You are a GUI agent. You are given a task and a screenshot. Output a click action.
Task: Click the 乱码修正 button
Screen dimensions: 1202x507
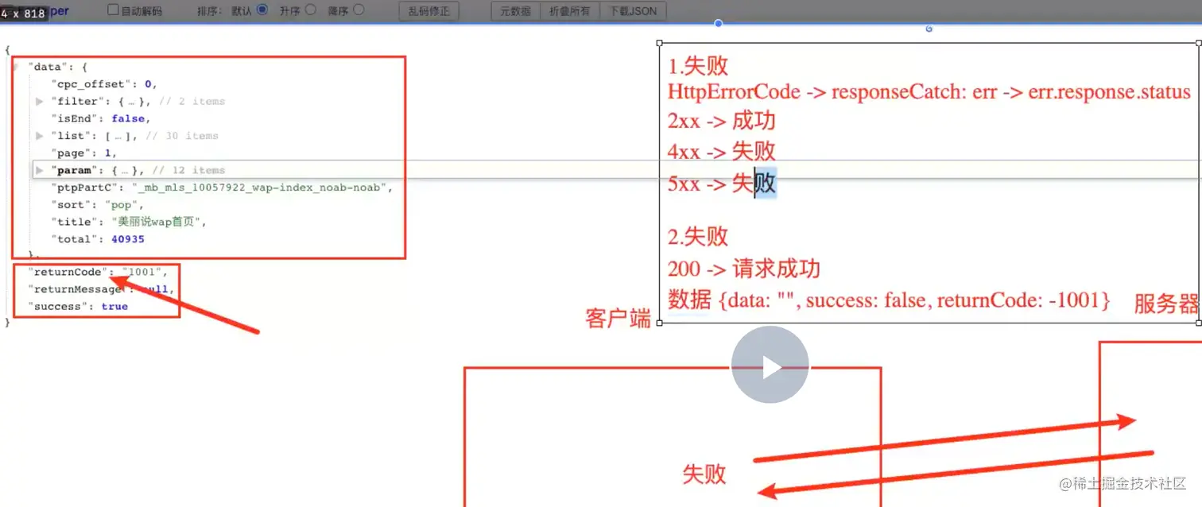pos(428,11)
